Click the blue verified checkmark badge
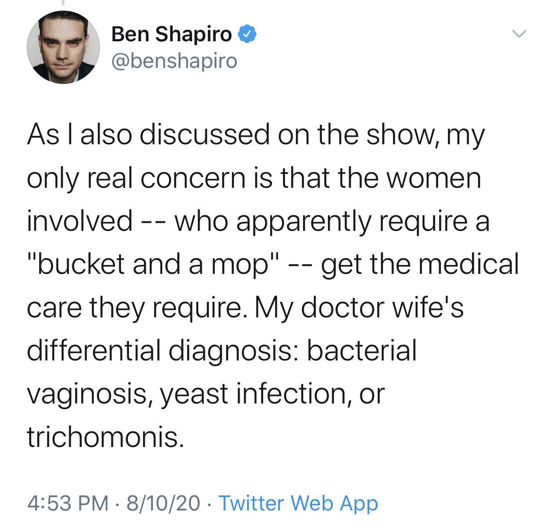 [247, 34]
